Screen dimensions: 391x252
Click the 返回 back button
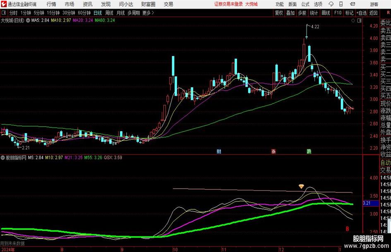click(373, 13)
